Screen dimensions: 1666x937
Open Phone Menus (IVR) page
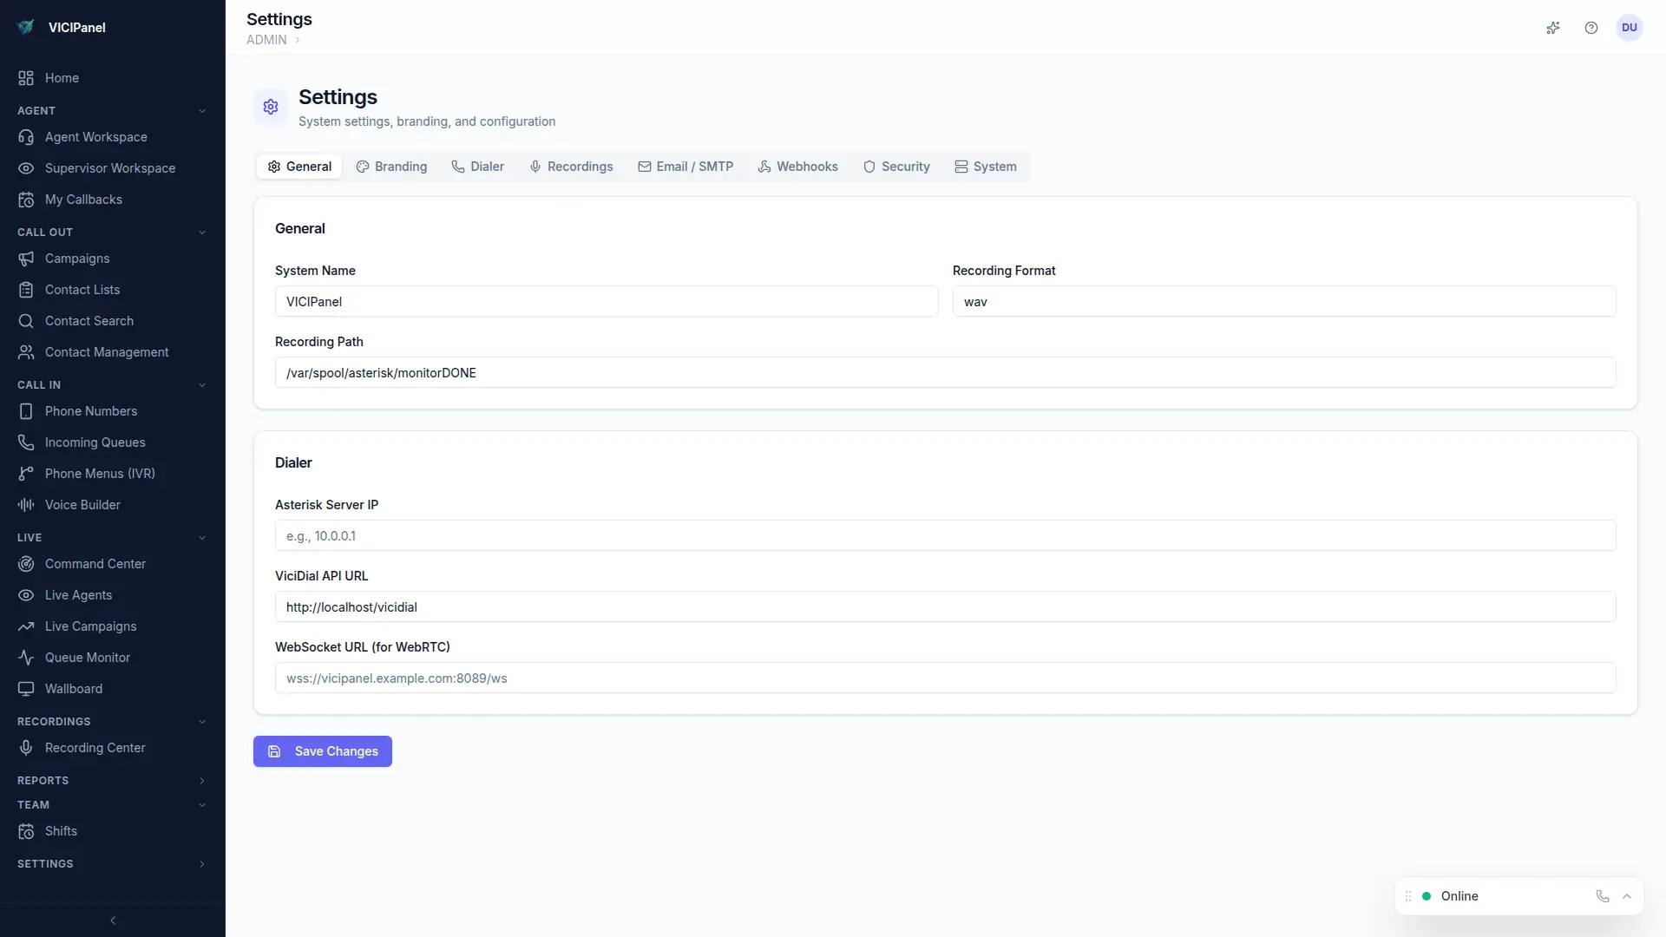[x=100, y=474]
